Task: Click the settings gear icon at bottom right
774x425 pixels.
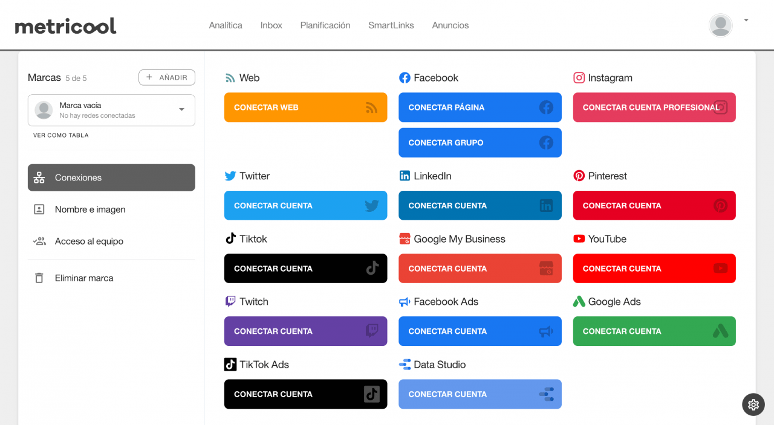Action: 753,404
